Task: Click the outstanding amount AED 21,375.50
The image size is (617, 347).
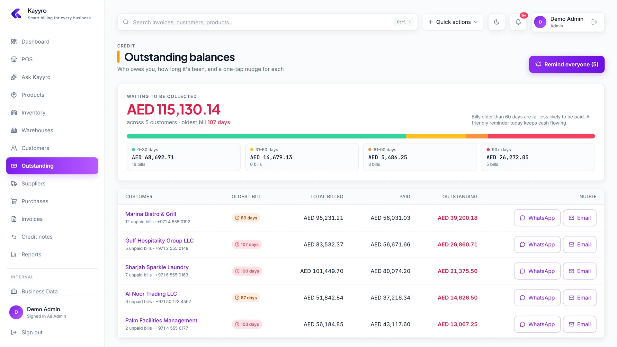Action: tap(457, 271)
